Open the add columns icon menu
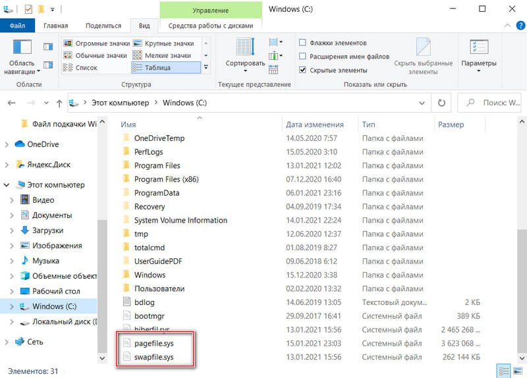 276,56
